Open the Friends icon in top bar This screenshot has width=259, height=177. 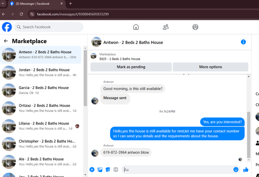[x=166, y=27]
